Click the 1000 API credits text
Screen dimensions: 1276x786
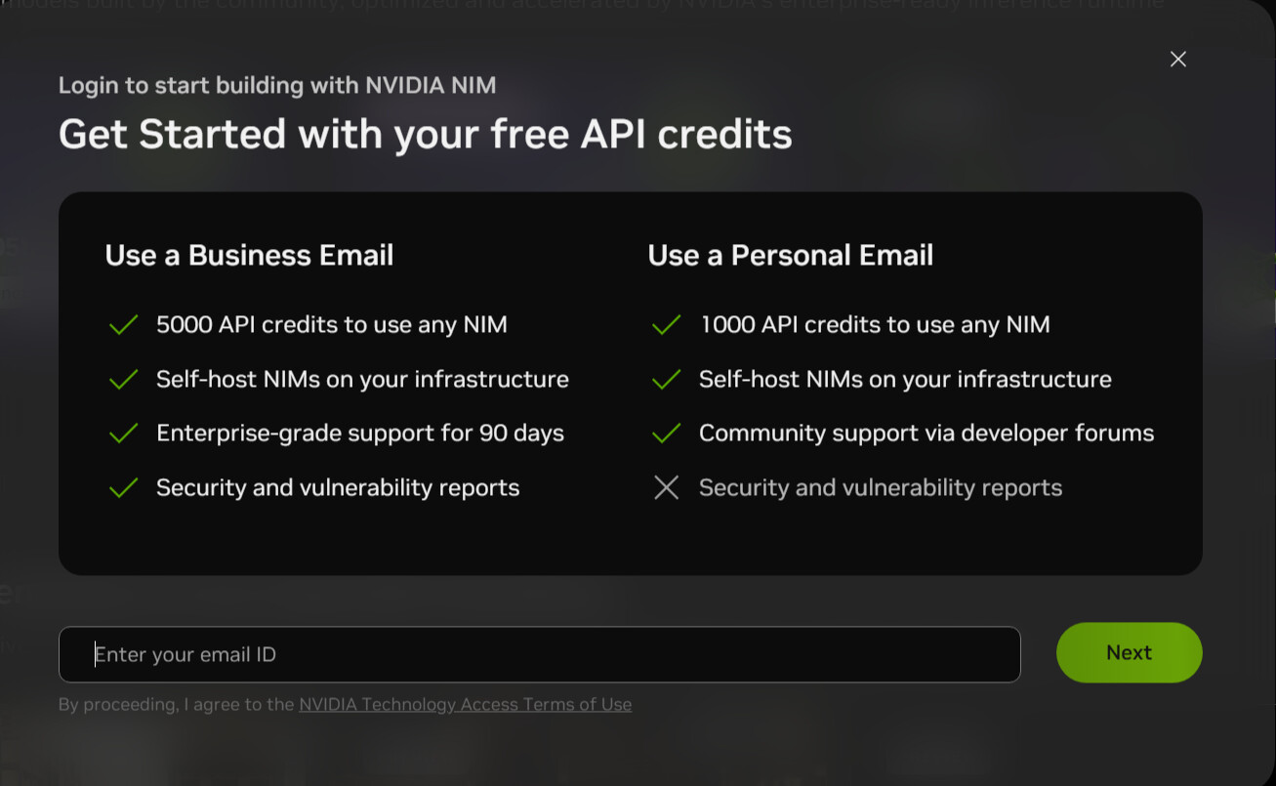pos(875,324)
